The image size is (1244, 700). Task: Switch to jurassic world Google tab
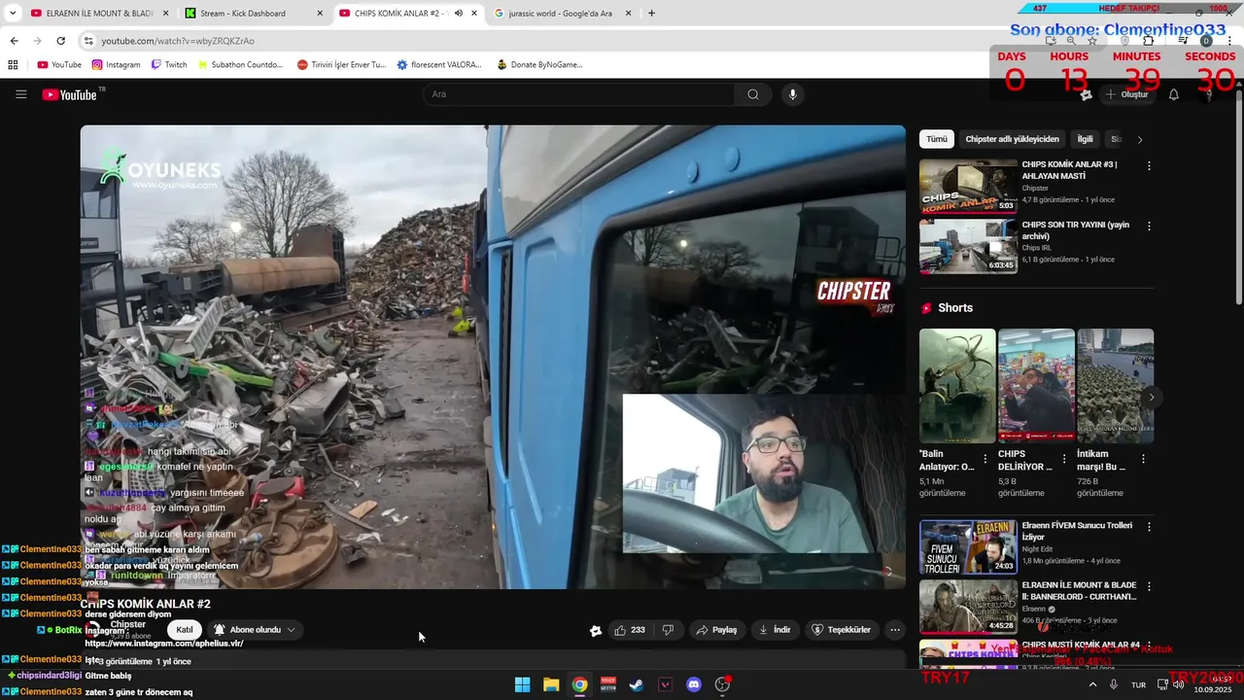tap(564, 14)
